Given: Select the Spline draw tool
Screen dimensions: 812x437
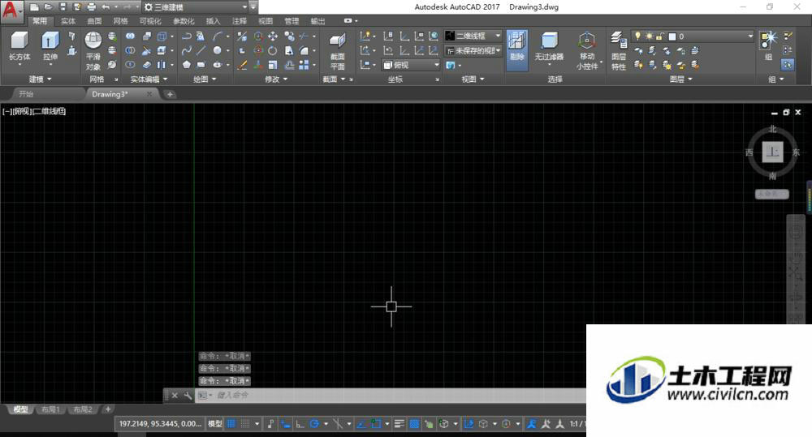Looking at the screenshot, I should 187,50.
